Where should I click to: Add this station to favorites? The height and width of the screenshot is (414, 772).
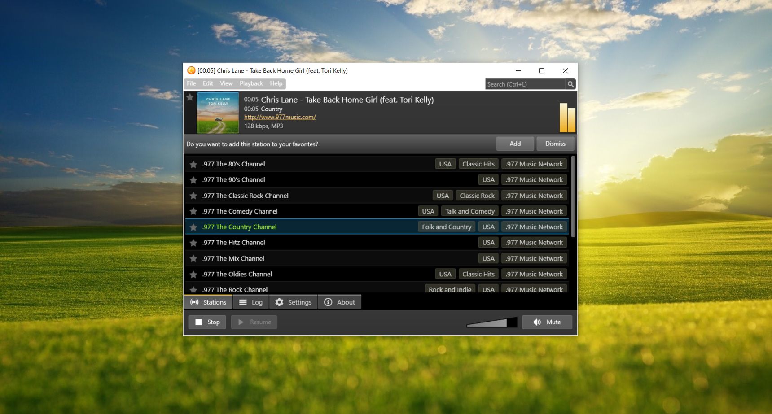(515, 144)
